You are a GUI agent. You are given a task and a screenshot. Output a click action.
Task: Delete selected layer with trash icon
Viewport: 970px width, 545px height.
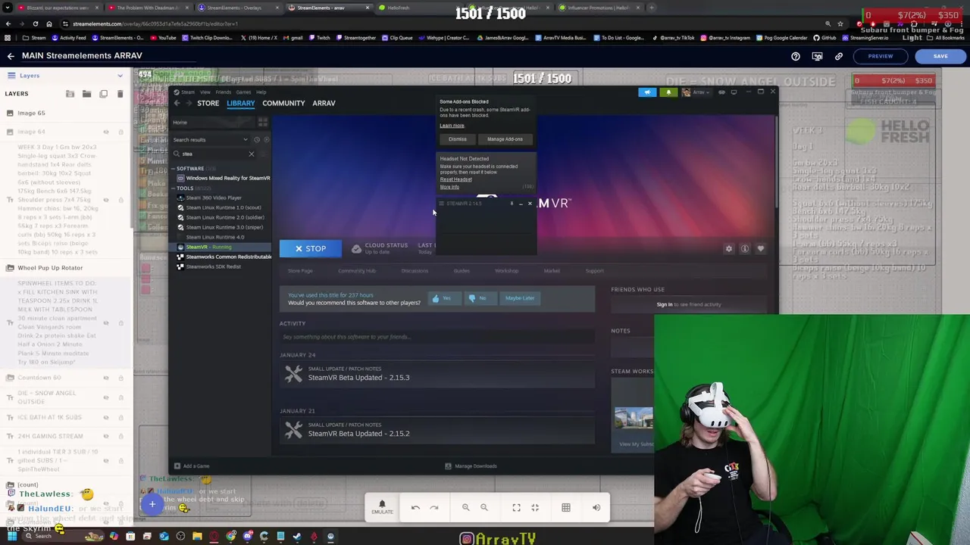[x=120, y=94]
